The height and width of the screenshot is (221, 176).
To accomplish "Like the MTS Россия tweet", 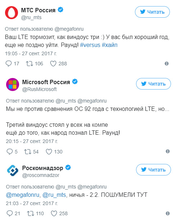I will tap(53, 64).
